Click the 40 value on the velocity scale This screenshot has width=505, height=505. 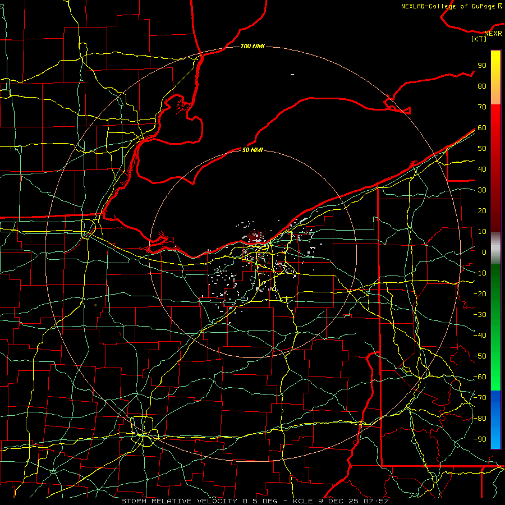click(482, 169)
